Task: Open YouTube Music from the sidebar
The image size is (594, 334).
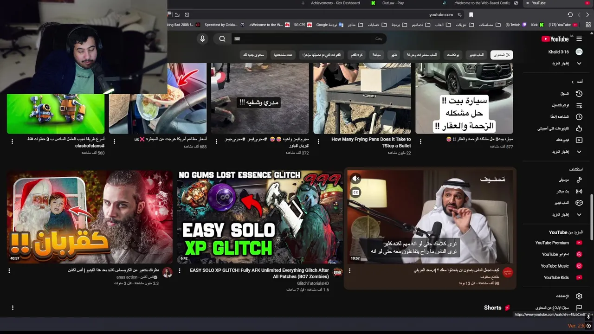Action: tap(561, 266)
